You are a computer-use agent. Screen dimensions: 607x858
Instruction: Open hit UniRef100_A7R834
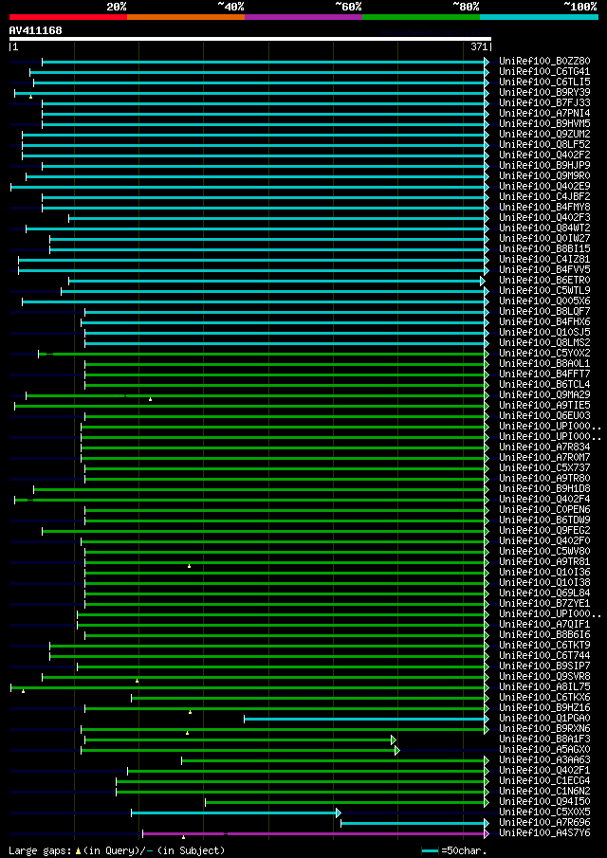(544, 447)
